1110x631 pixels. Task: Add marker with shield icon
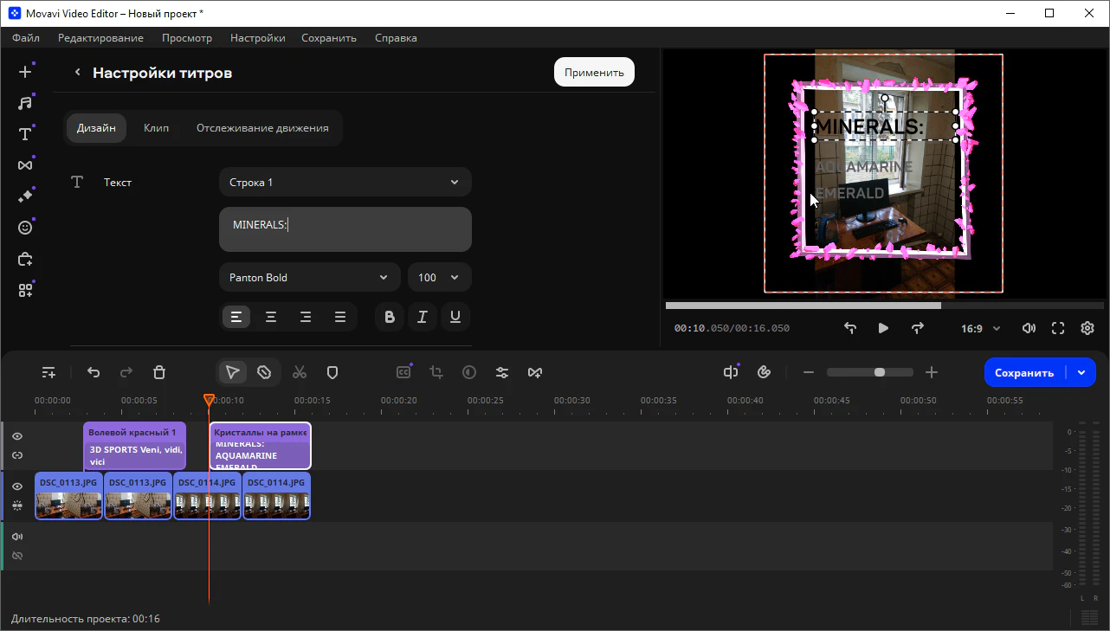coord(332,372)
